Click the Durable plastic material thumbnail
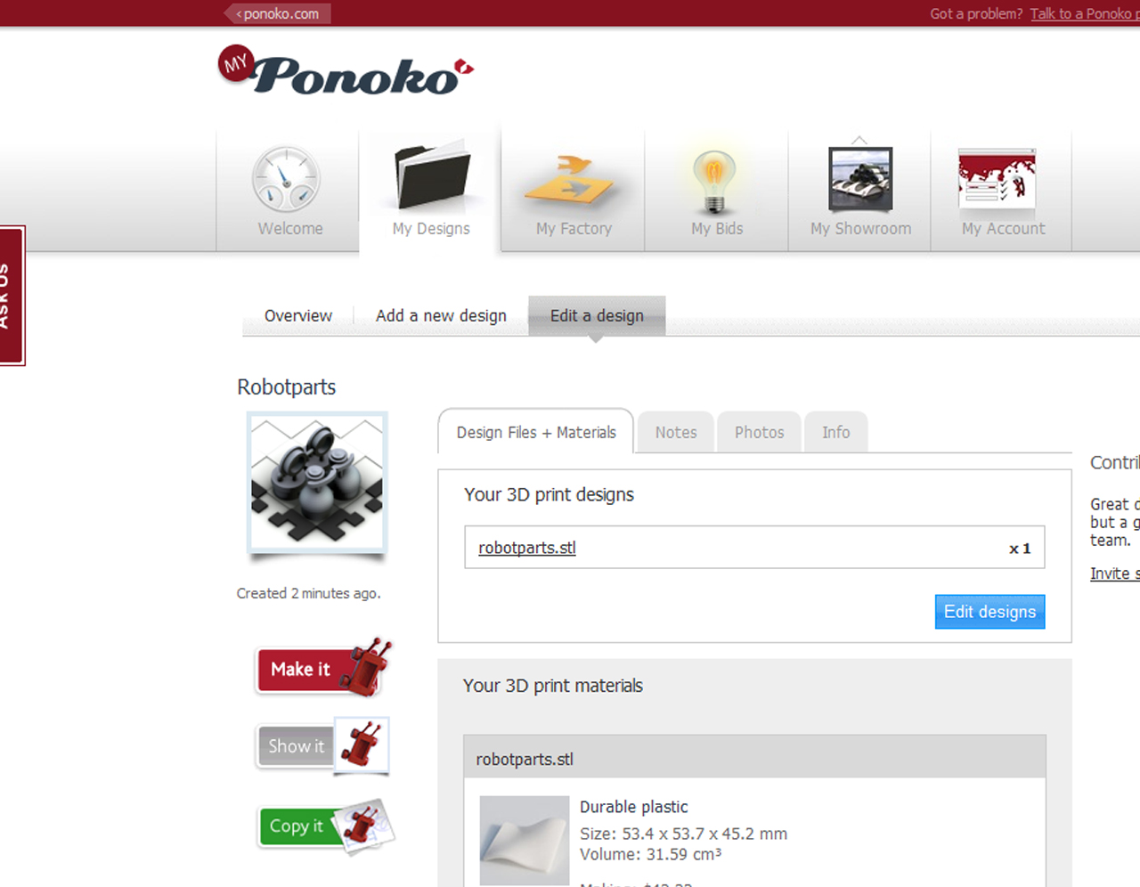1140x887 pixels. (524, 840)
